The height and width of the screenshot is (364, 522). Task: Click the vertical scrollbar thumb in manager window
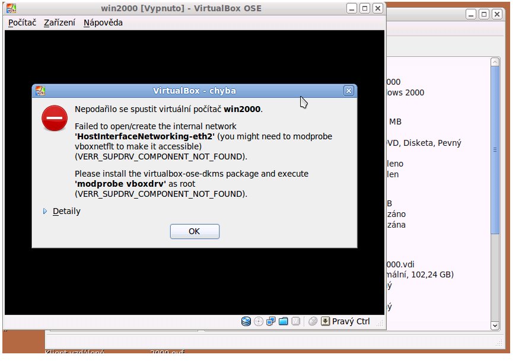point(495,150)
